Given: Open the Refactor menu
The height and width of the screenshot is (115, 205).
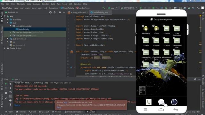Looking at the screenshot, I should click(45, 4).
